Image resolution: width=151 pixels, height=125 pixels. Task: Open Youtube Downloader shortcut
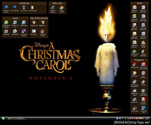pos(143,101)
